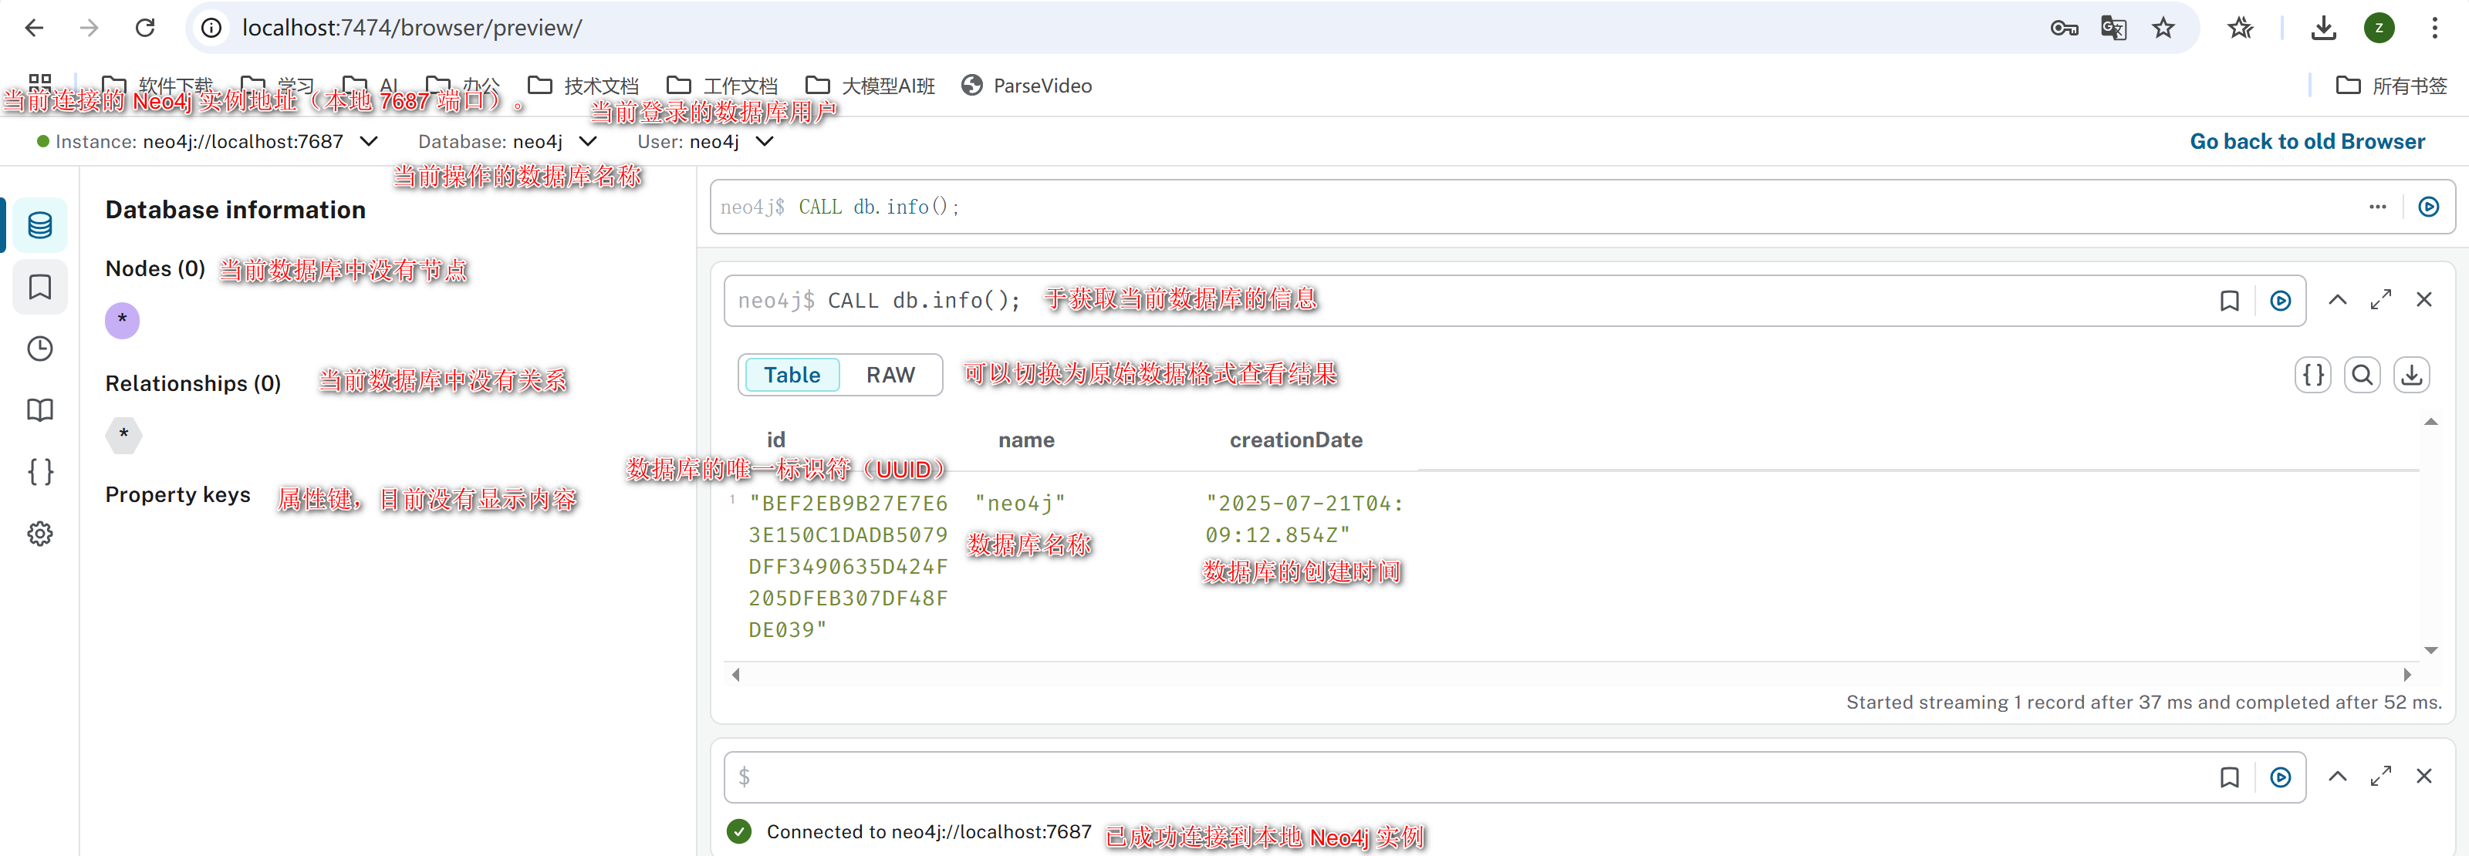The width and height of the screenshot is (2469, 856).
Task: Open the query history clock icon
Action: coord(40,349)
